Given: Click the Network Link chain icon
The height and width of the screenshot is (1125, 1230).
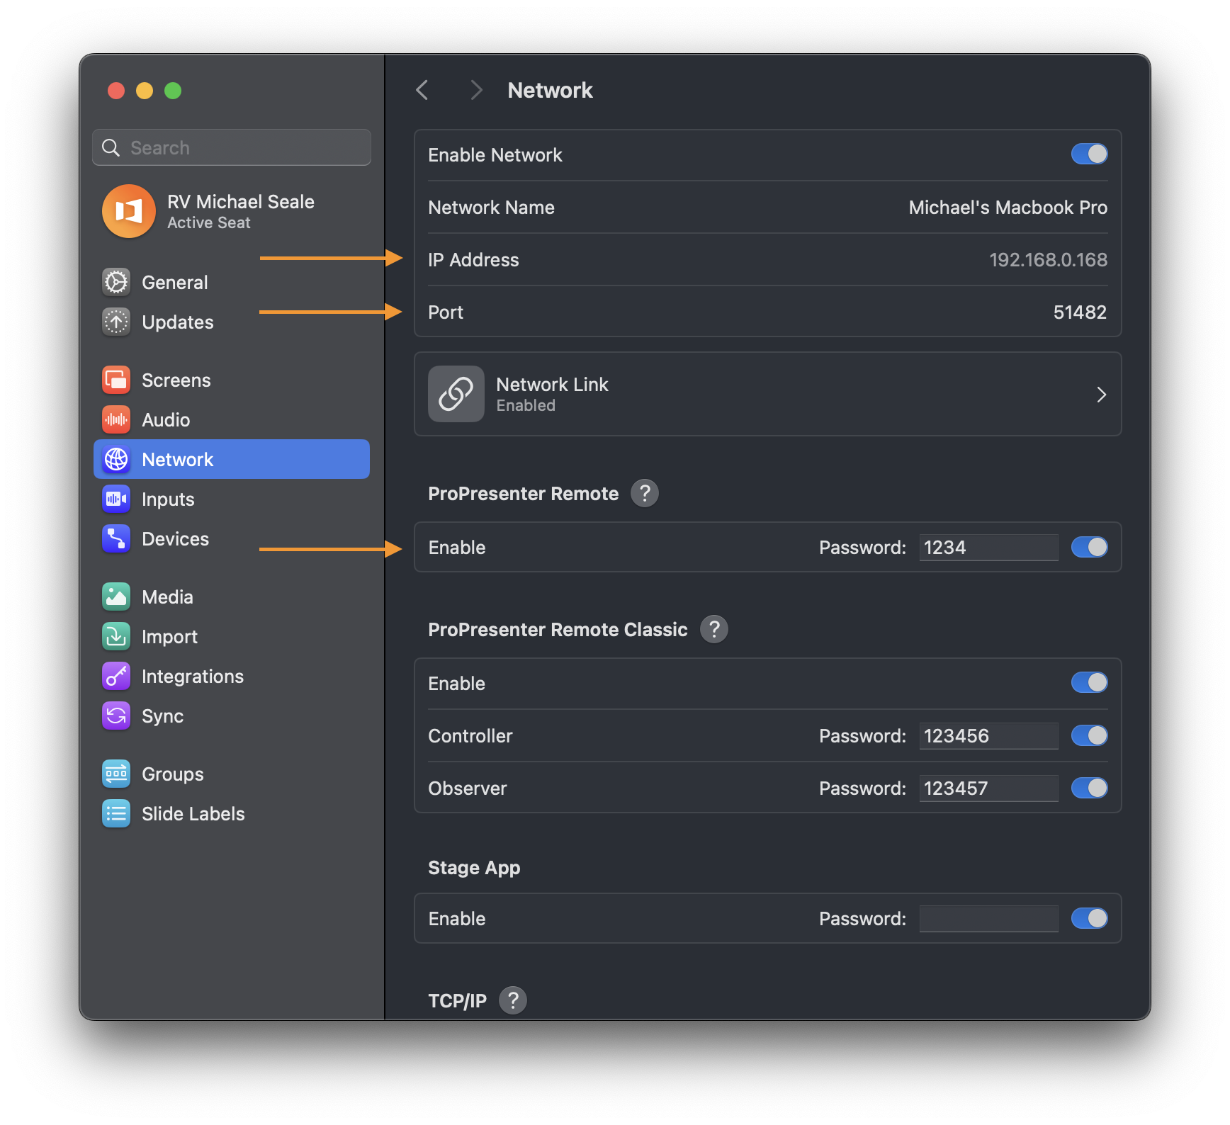Looking at the screenshot, I should (456, 394).
